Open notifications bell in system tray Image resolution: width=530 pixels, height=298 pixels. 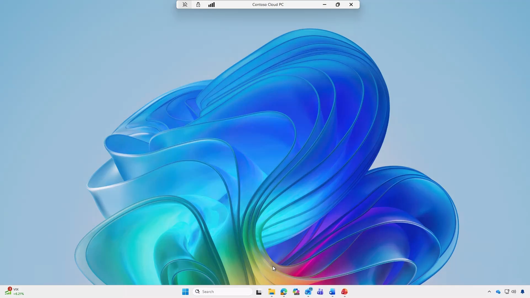click(x=523, y=292)
